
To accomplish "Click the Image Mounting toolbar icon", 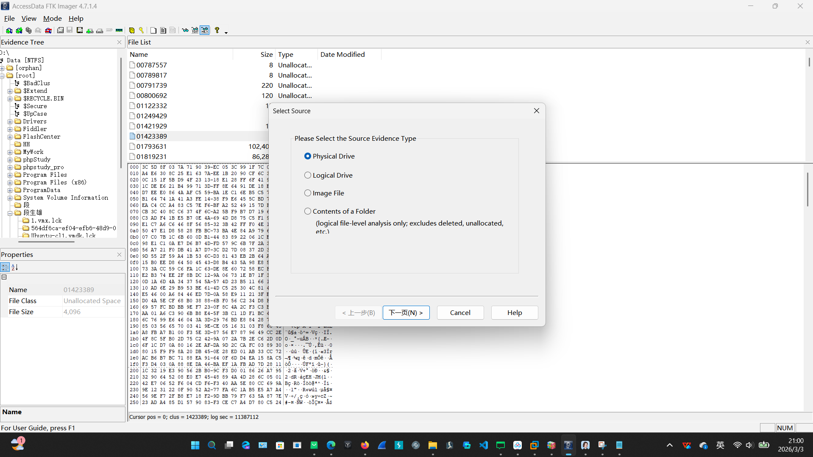I will point(28,31).
